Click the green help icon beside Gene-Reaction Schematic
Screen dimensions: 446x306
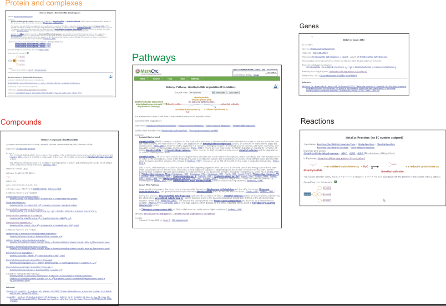(x=335, y=182)
